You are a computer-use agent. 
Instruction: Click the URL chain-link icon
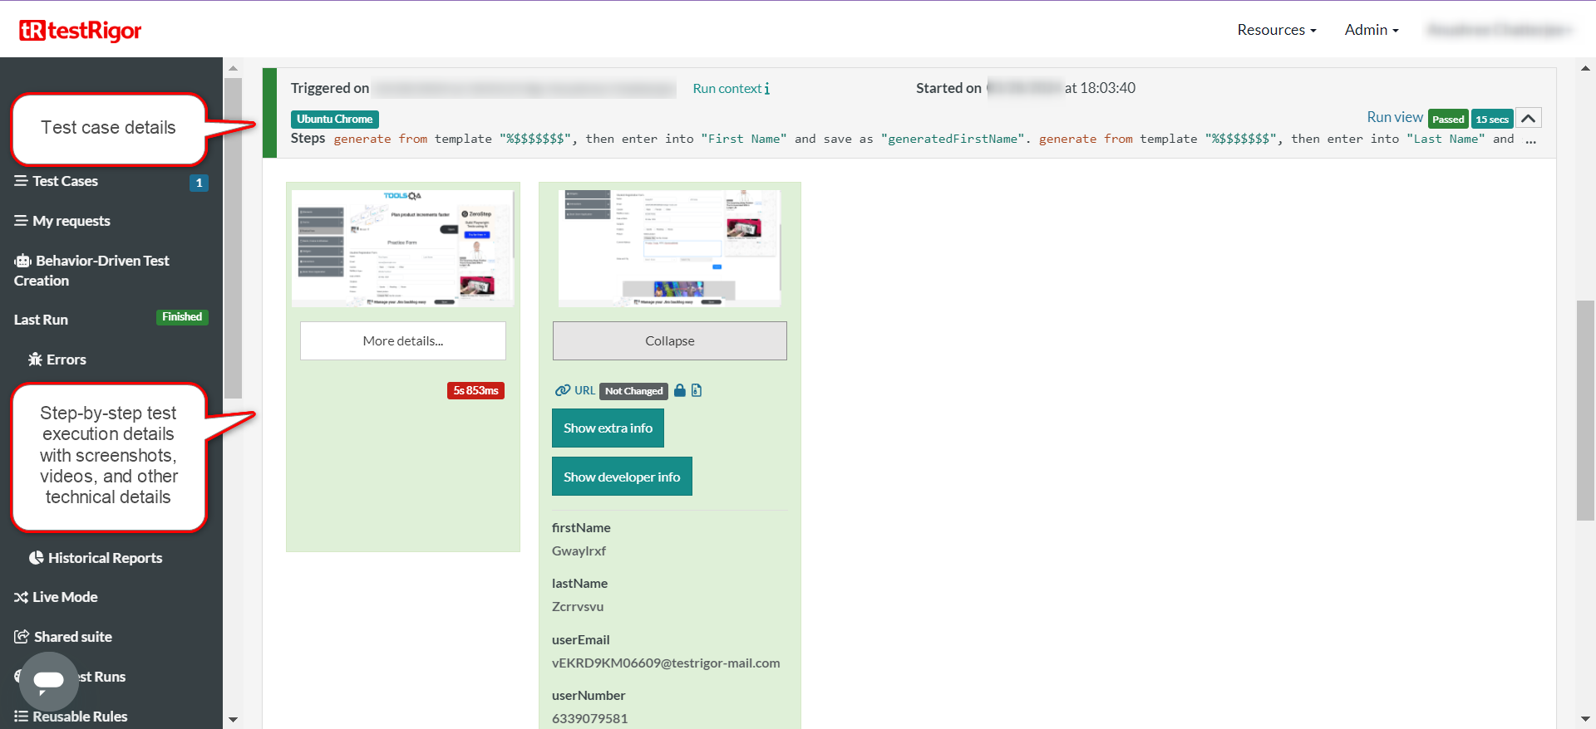click(563, 390)
